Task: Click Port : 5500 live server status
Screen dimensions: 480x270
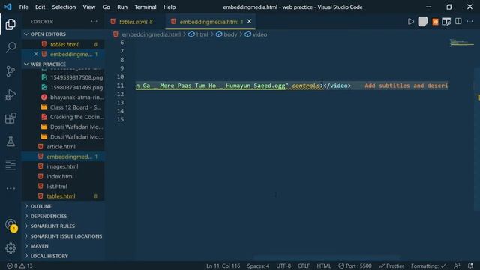Action: 355,265
